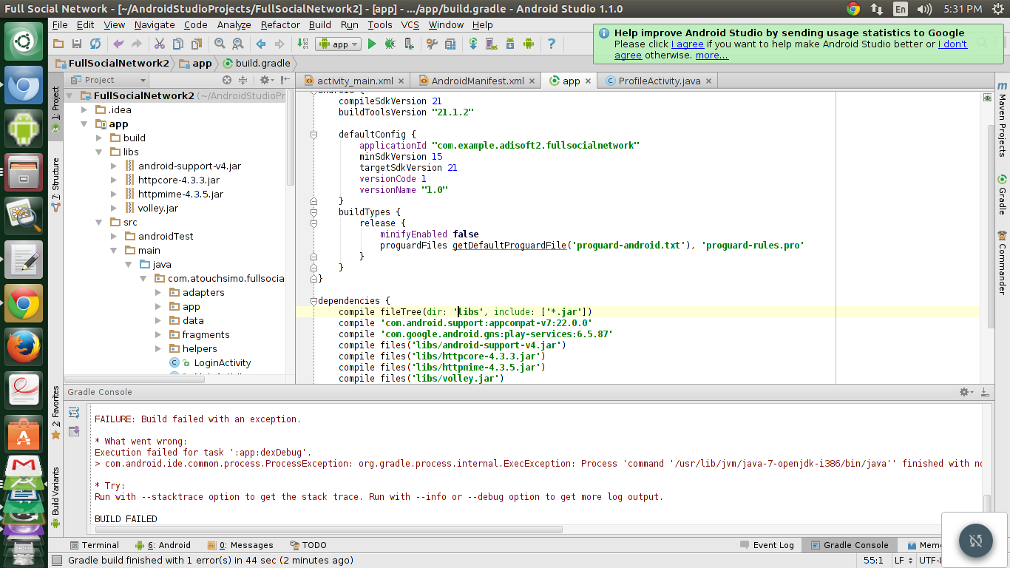
Task: Open the Event Log tool window
Action: tap(767, 545)
